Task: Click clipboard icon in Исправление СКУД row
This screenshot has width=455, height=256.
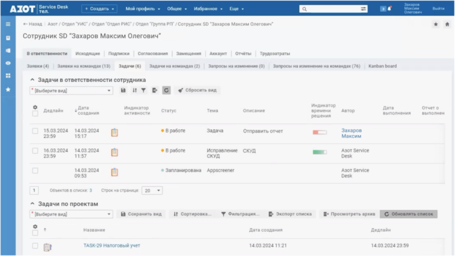Action: pos(114,152)
